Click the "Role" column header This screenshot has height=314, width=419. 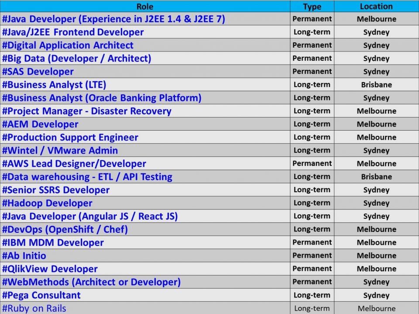click(x=145, y=7)
